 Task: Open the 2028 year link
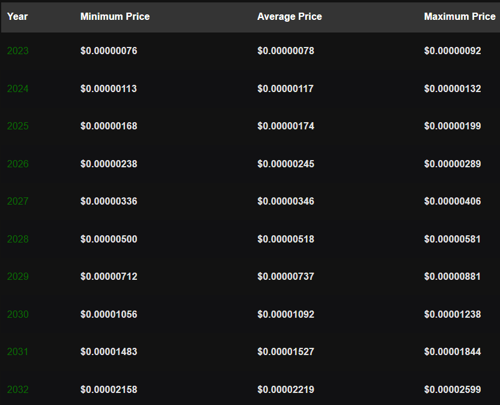(18, 239)
